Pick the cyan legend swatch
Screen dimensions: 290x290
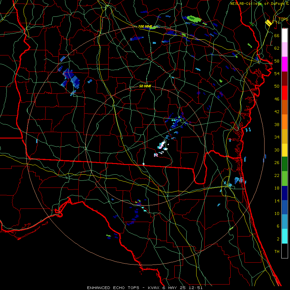(x=285, y=236)
